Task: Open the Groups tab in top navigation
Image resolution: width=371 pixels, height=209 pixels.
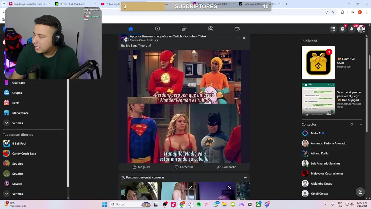Action: [211, 29]
